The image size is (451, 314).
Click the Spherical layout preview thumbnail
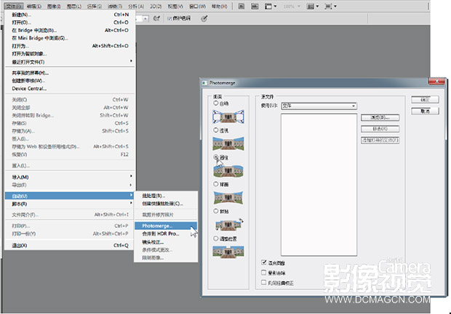(x=228, y=197)
